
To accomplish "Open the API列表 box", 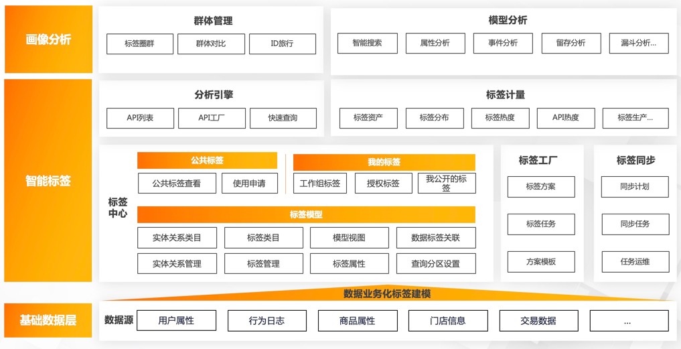I will [140, 118].
